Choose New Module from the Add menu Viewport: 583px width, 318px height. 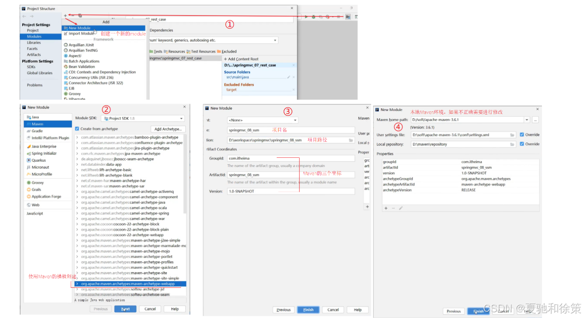(x=104, y=28)
